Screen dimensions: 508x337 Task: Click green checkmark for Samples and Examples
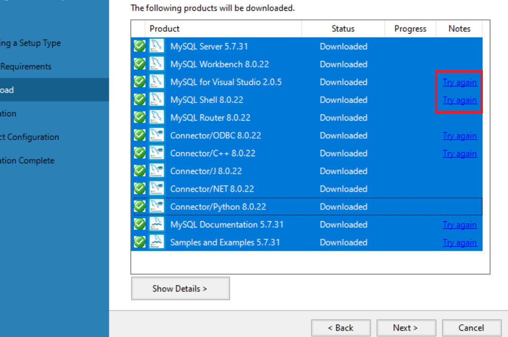[x=139, y=242]
